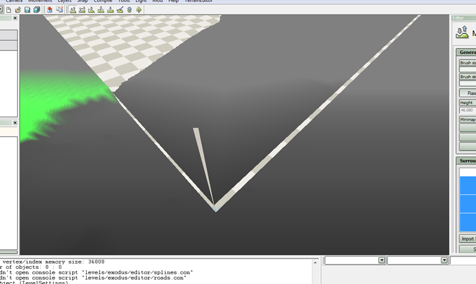Click the New file toolbar icon

point(8,10)
